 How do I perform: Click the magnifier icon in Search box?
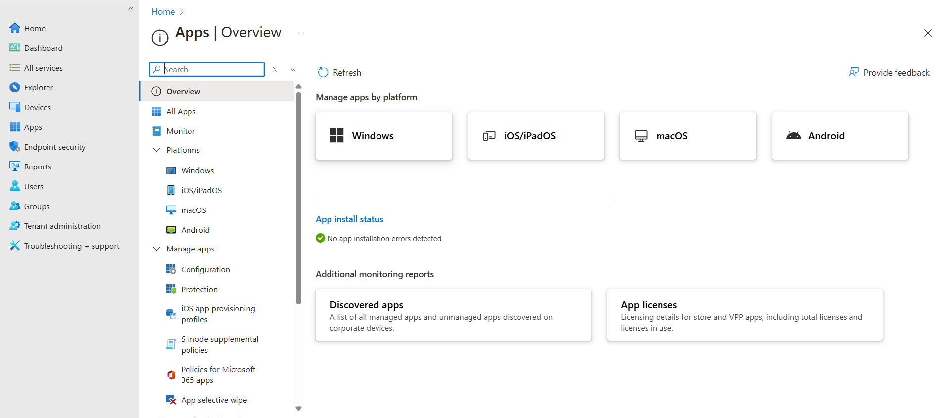pos(157,69)
